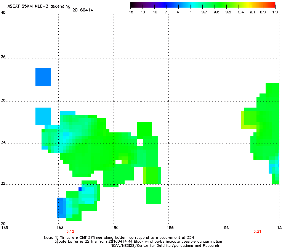This screenshot has width=282, height=248.
Task: Click the '-1' colorbar label
Action: [x=189, y=12]
